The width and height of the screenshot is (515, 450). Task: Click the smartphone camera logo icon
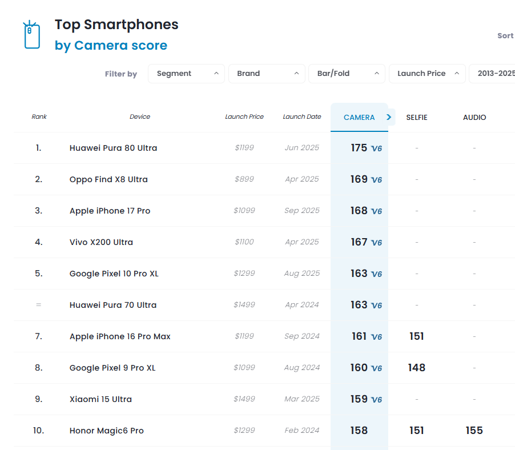click(31, 34)
